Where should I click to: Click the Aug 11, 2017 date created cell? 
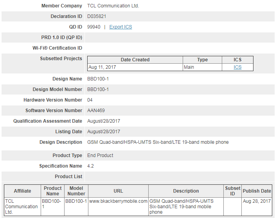click(135, 67)
